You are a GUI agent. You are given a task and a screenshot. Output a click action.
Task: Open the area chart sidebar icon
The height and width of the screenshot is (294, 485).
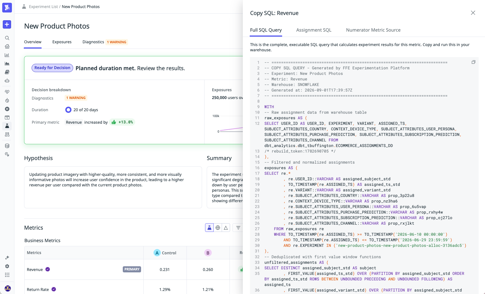pyautogui.click(x=7, y=64)
